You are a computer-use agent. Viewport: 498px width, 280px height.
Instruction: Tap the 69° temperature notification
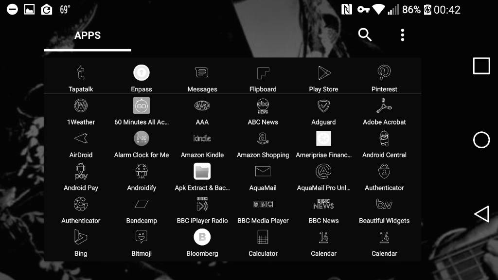tap(65, 10)
